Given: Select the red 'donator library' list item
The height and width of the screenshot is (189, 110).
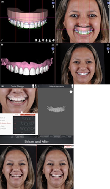Looking at the screenshot, I should pyautogui.click(x=5, y=123).
